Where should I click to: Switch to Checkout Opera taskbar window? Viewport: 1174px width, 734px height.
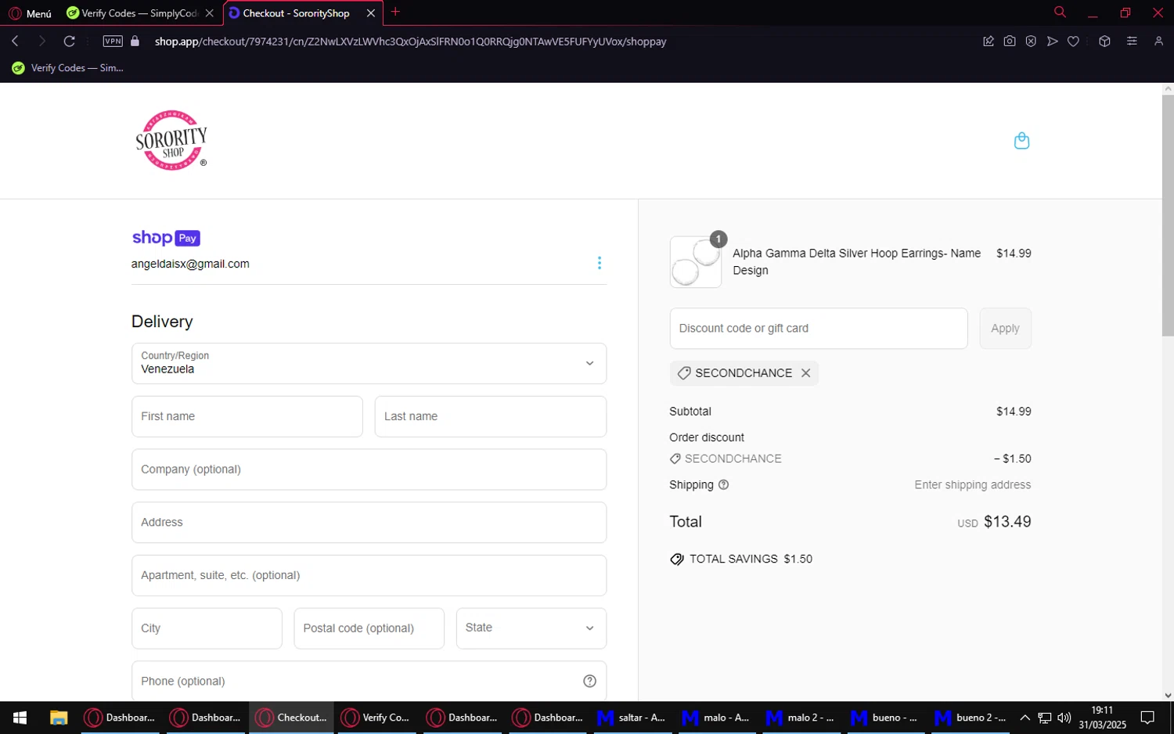[292, 718]
